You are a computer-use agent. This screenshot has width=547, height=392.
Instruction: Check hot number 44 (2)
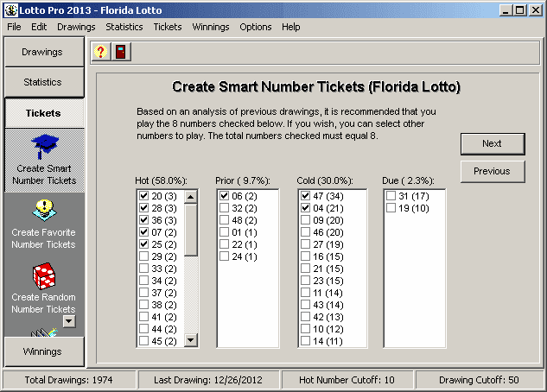(143, 329)
